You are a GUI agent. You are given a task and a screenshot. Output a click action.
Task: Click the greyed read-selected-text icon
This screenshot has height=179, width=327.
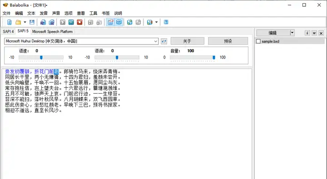(90, 22)
